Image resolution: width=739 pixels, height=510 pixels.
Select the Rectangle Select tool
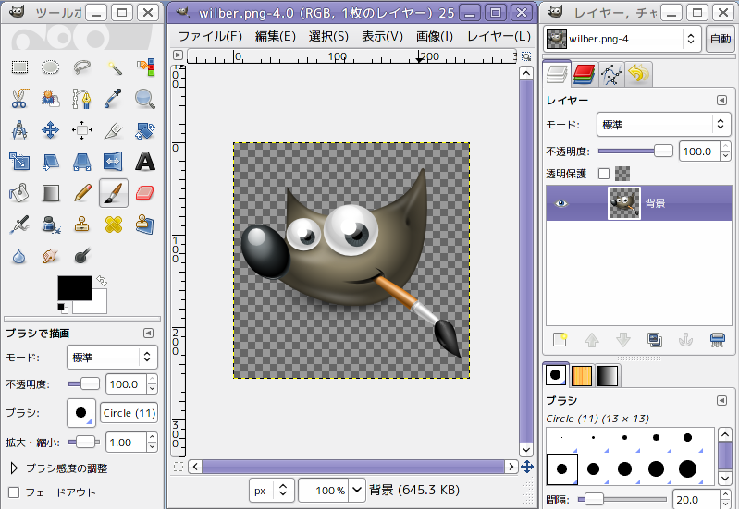point(19,67)
